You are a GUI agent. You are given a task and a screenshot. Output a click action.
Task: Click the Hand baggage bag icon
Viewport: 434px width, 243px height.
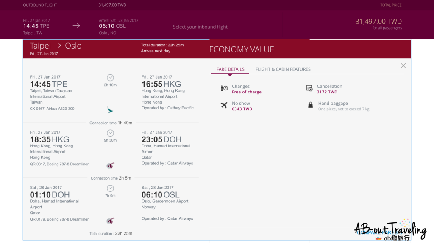click(x=310, y=105)
